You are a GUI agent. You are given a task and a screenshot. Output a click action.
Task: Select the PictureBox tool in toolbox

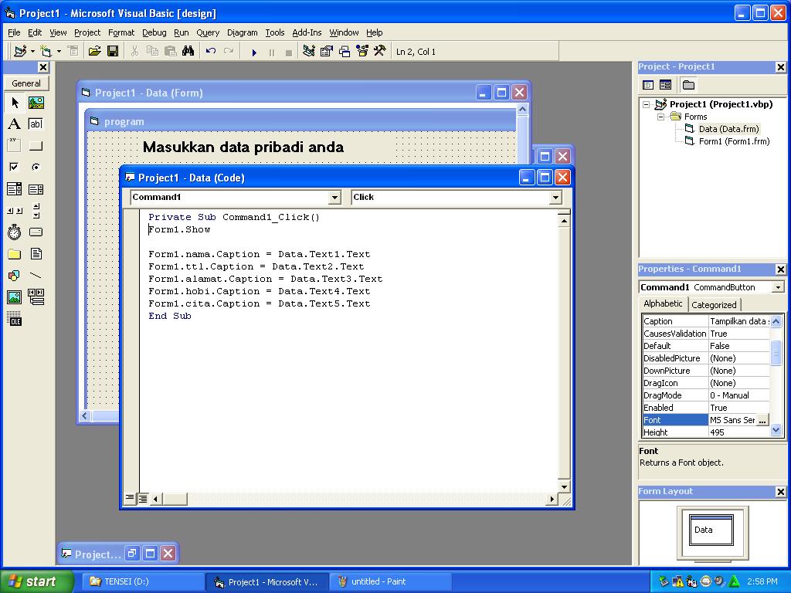(x=36, y=103)
